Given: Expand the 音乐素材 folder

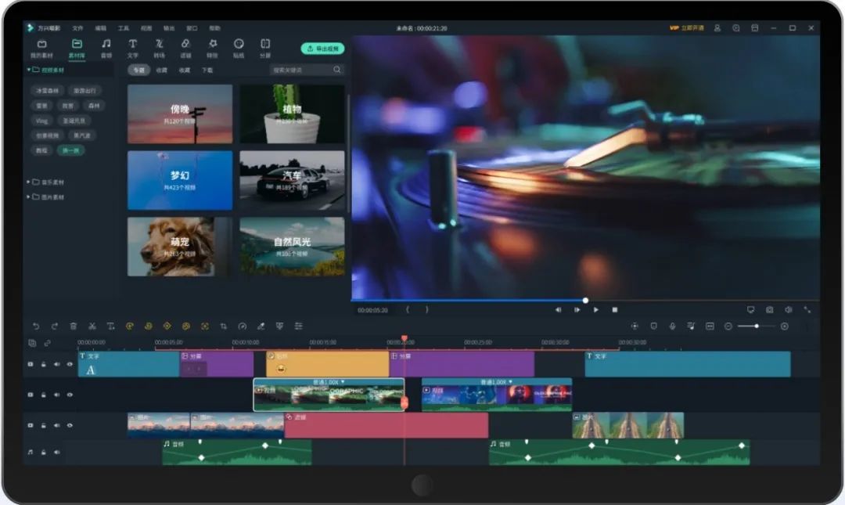Looking at the screenshot, I should pyautogui.click(x=29, y=182).
